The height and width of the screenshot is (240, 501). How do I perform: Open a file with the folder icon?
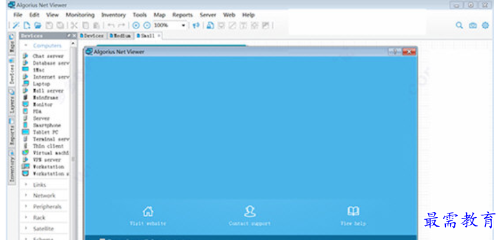point(37,25)
